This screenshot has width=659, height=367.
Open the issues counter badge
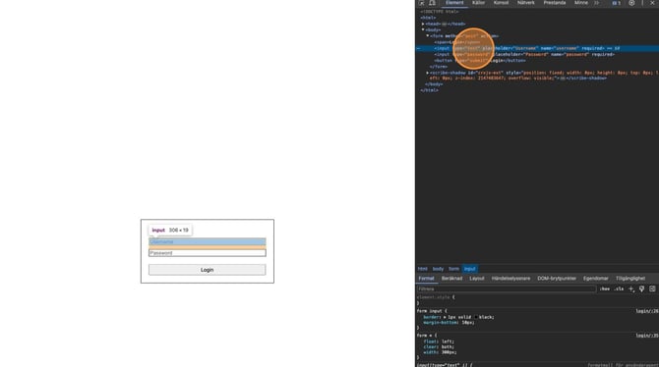(x=616, y=3)
